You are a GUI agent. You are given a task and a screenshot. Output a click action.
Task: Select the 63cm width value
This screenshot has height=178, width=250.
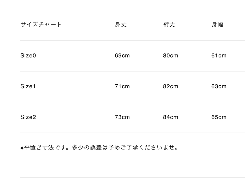point(219,86)
